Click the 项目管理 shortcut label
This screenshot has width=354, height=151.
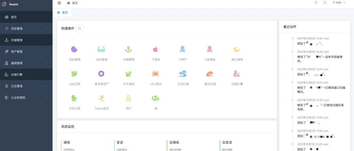click(74, 60)
